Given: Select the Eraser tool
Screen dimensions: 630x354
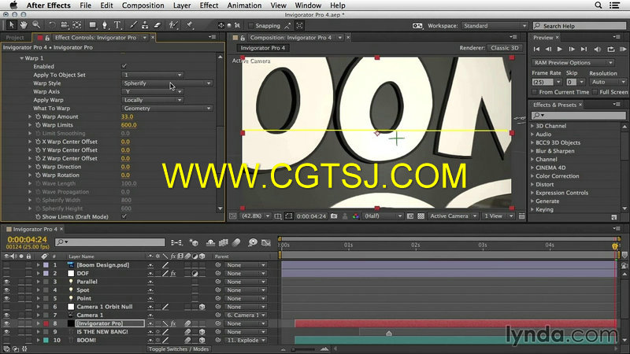Looking at the screenshot, I should pos(157,25).
